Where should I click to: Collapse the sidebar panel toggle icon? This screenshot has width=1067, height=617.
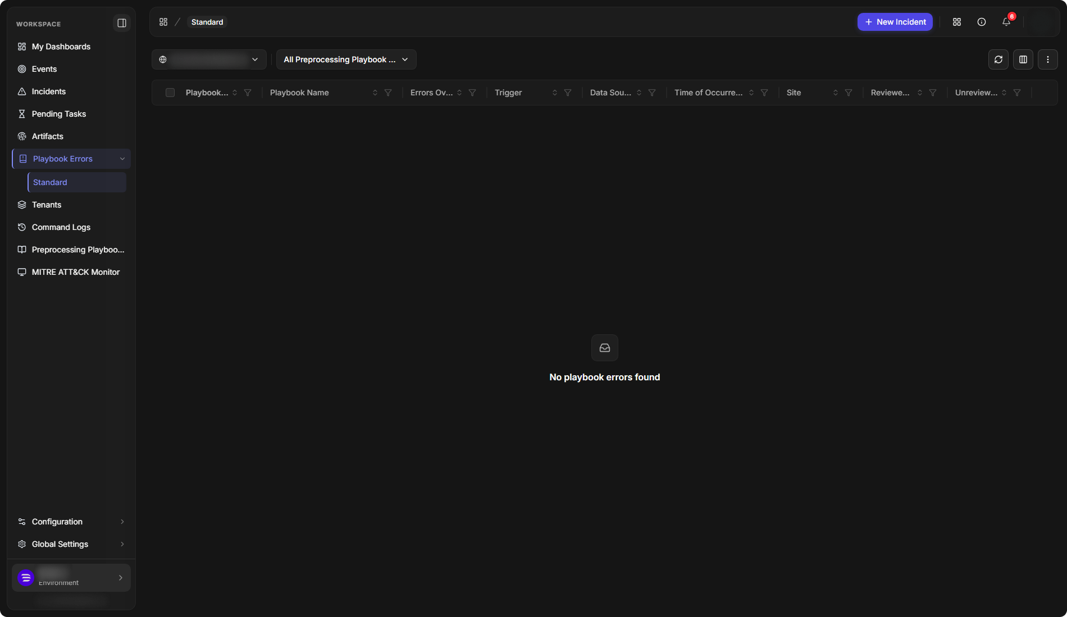pos(121,23)
